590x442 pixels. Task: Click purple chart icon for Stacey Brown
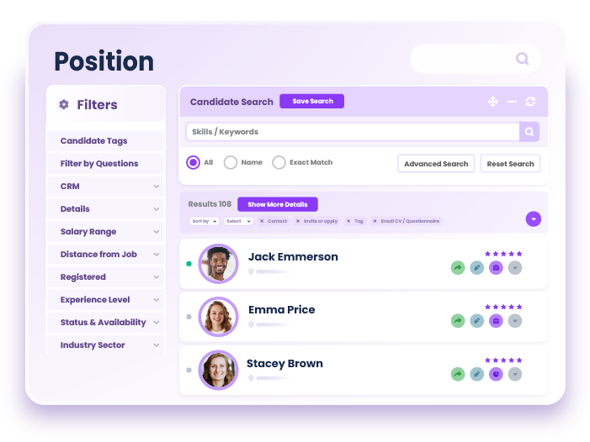coord(496,374)
